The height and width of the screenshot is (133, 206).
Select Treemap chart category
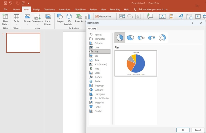click(x=100, y=86)
